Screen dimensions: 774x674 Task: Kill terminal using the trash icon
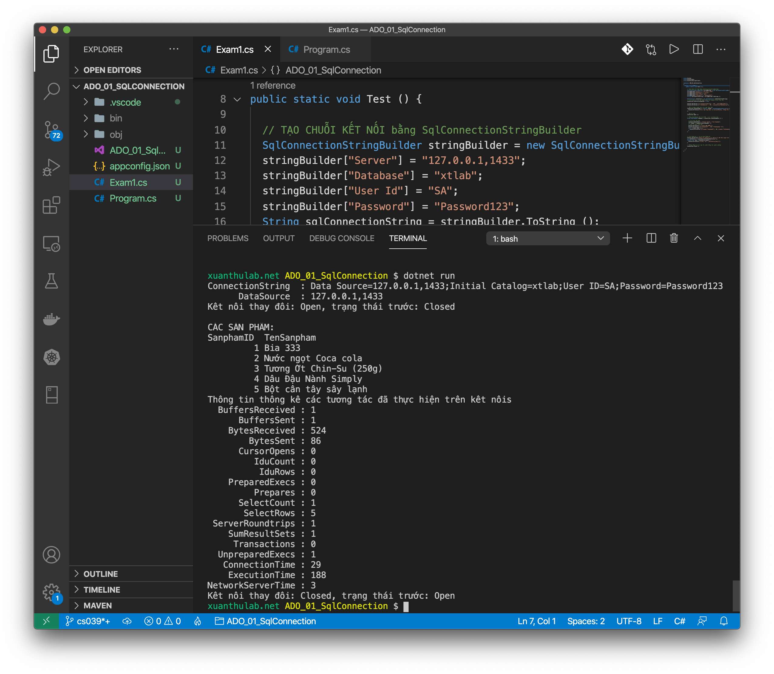(674, 238)
